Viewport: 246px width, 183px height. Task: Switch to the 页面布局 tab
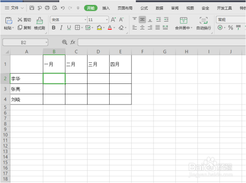pyautogui.click(x=125, y=8)
